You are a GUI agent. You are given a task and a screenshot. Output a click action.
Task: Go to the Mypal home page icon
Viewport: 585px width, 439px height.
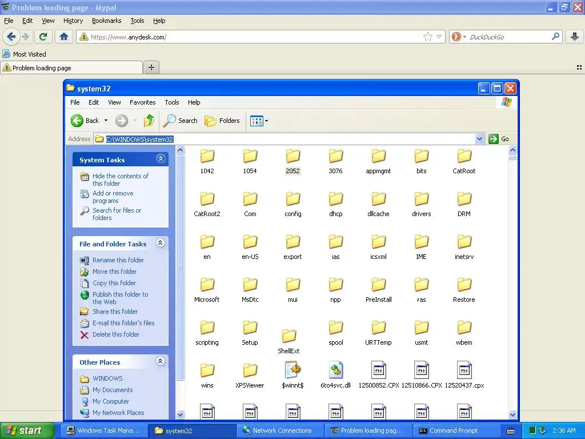click(x=64, y=37)
